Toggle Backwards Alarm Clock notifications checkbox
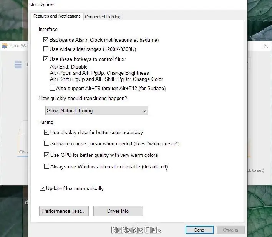Screen dimensions: 272x237 click(x=46, y=40)
